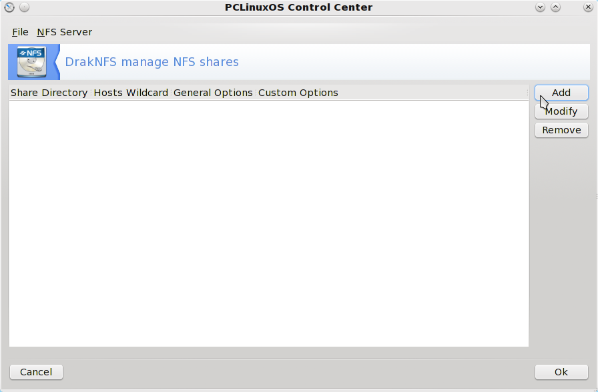Image resolution: width=598 pixels, height=392 pixels.
Task: Minimize window using the down-chevron button
Action: click(541, 7)
